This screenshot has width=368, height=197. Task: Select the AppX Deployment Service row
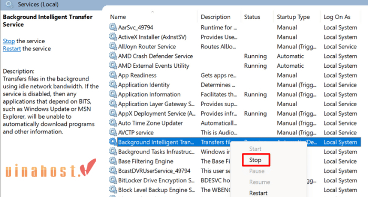(x=157, y=113)
